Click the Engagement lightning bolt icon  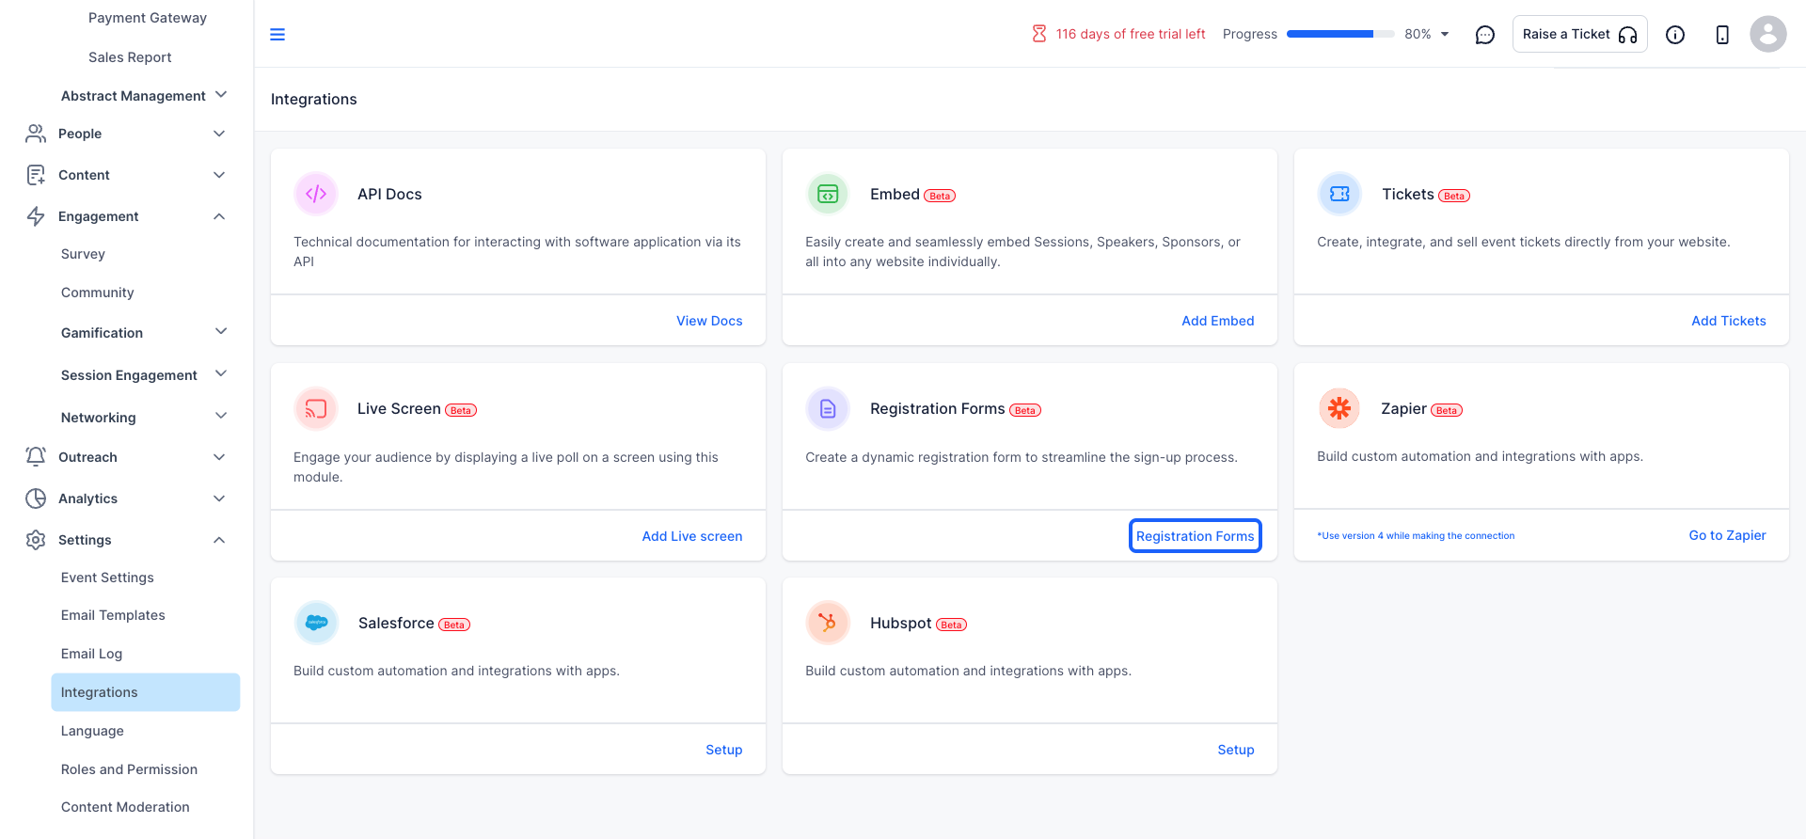click(x=36, y=216)
